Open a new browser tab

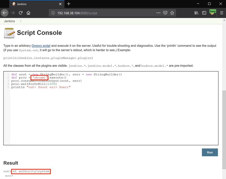(x=69, y=4)
